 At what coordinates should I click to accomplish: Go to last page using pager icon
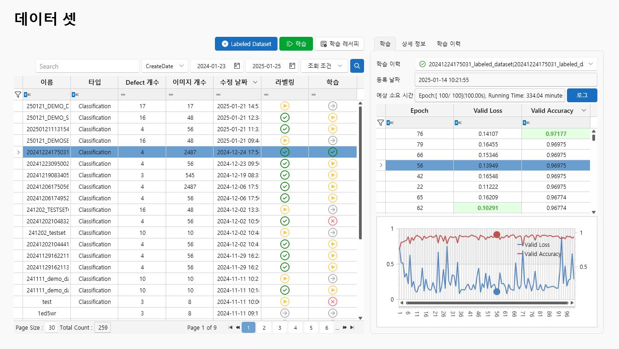[352, 327]
